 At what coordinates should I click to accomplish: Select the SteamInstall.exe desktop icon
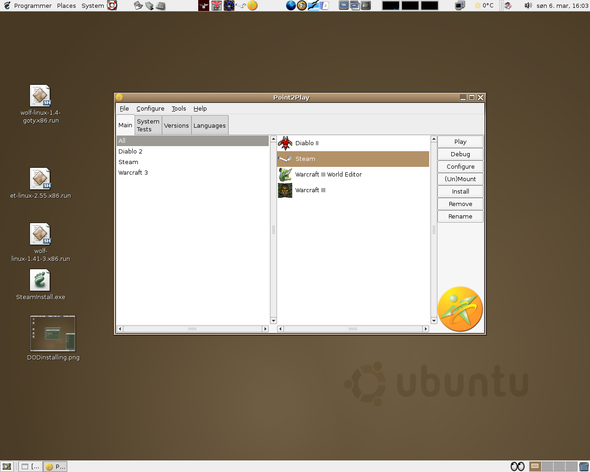(x=41, y=285)
